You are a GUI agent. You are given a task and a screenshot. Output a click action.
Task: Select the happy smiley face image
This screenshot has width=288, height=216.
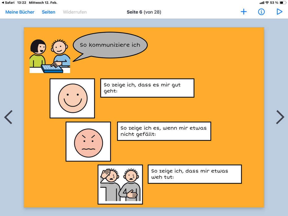tap(72, 98)
